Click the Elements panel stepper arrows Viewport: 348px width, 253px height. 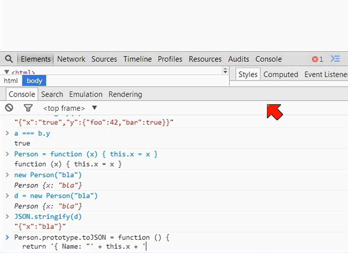click(225, 70)
